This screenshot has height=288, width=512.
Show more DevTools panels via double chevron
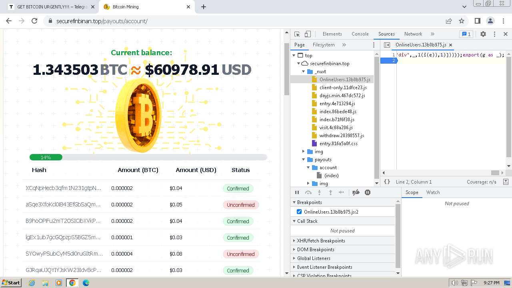(x=432, y=34)
